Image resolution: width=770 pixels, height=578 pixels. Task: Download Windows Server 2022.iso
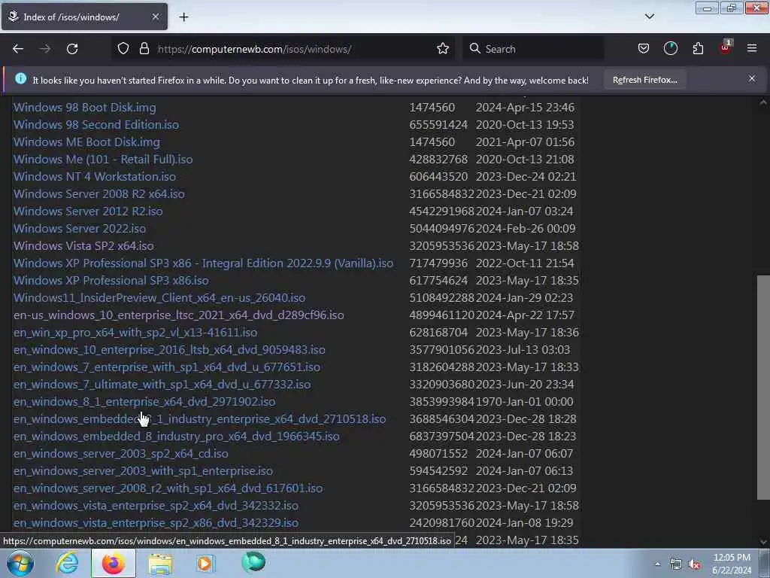[80, 229]
